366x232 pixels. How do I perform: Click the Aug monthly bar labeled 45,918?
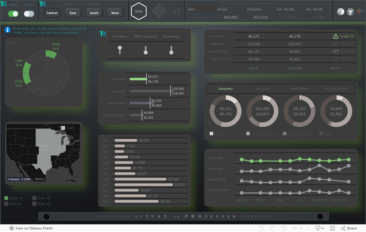[140, 179]
